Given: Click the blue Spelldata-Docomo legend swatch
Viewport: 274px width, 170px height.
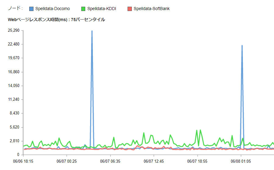Looking at the screenshot, I should (31, 9).
